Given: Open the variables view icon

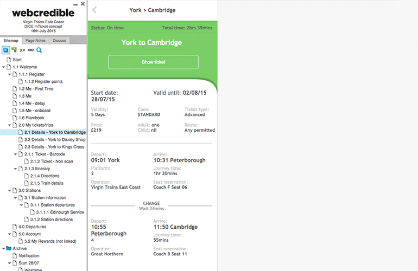Looking at the screenshot, I should click(22, 50).
